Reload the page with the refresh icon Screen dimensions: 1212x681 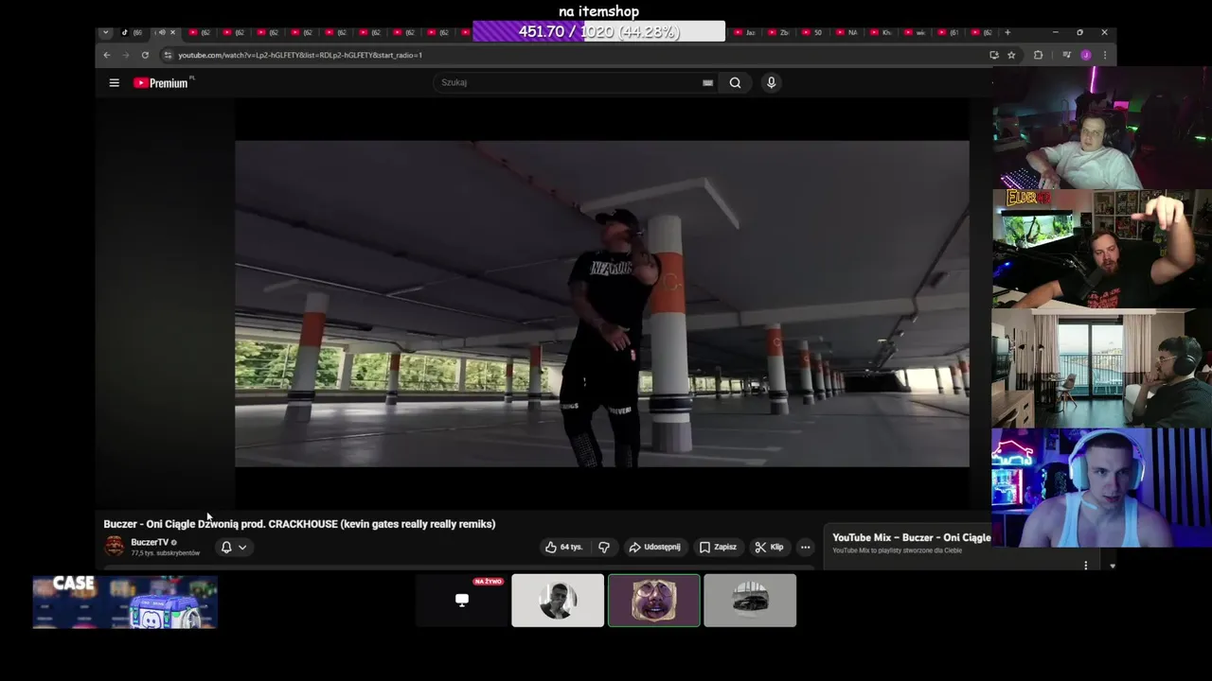[145, 55]
